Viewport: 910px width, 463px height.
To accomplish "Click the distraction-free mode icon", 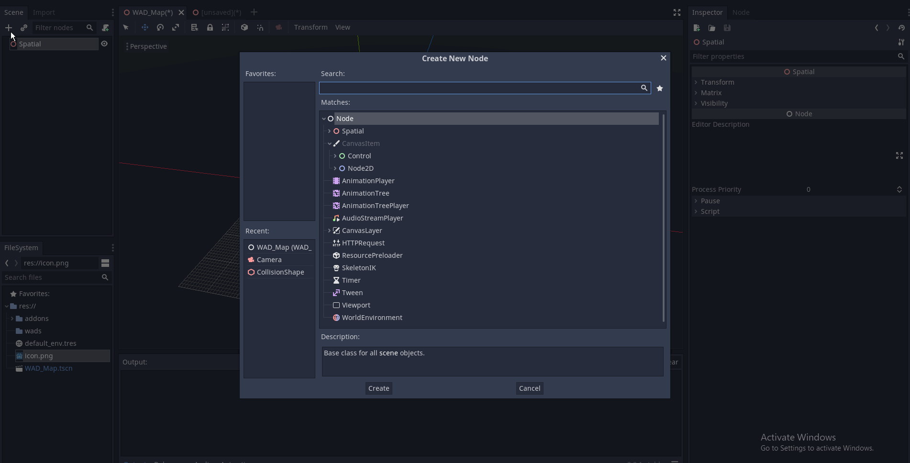I will (677, 12).
